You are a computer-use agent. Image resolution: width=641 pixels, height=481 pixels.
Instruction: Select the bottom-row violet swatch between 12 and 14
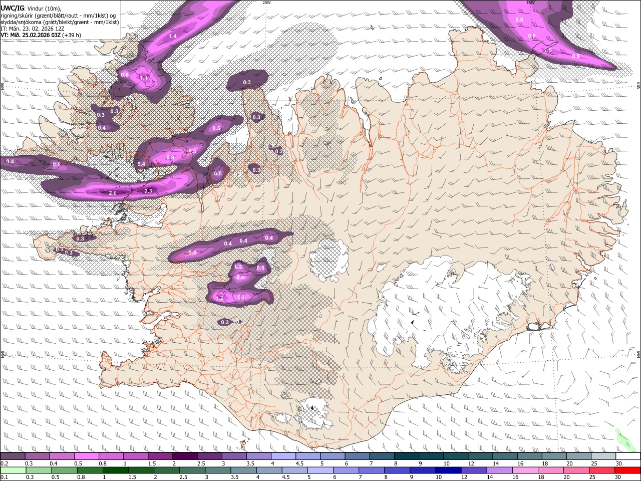click(x=473, y=470)
